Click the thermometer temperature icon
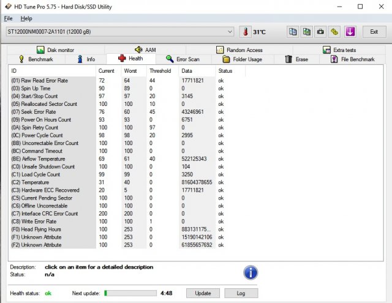Image resolution: width=392 pixels, height=303 pixels. 246,32
